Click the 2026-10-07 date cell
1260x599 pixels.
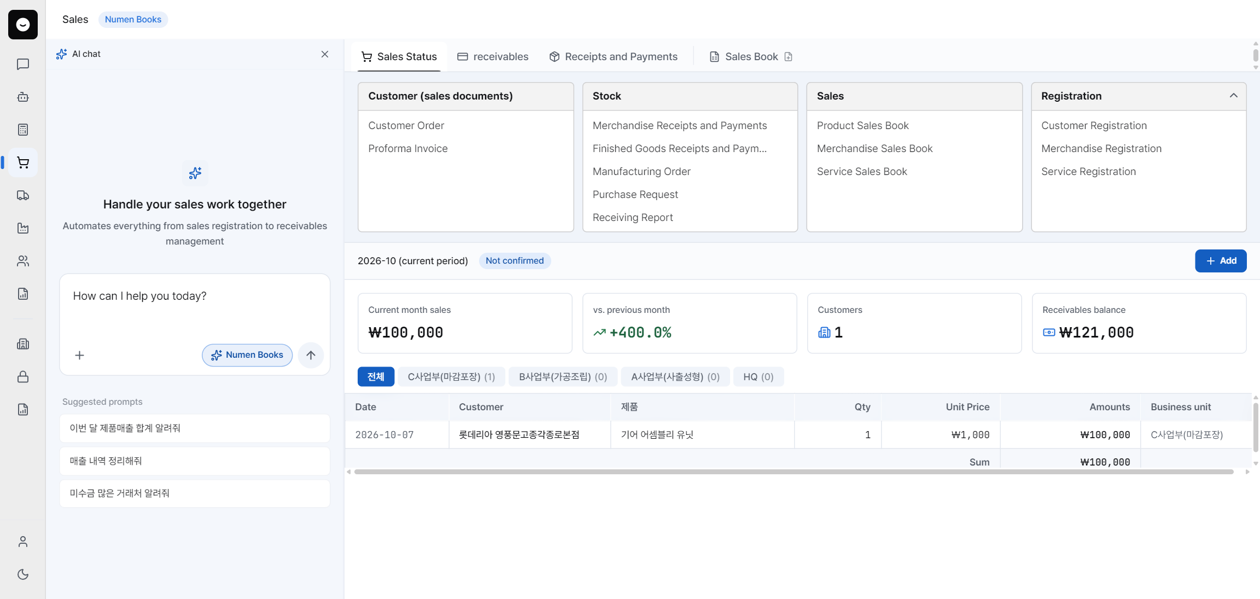(397, 435)
